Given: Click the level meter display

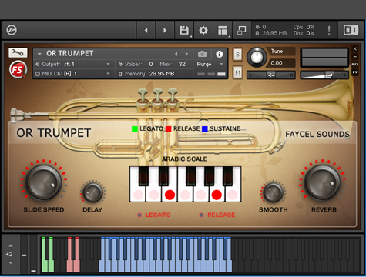Looking at the screenshot, I should tap(324, 57).
